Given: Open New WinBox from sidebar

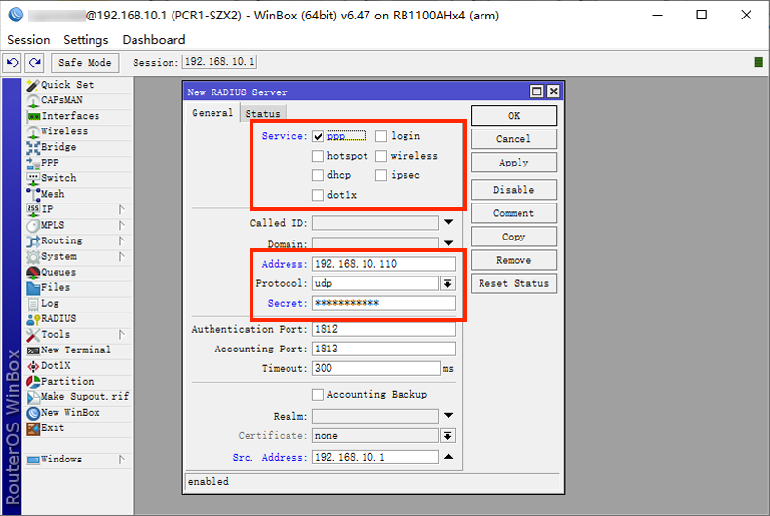Looking at the screenshot, I should (x=79, y=413).
